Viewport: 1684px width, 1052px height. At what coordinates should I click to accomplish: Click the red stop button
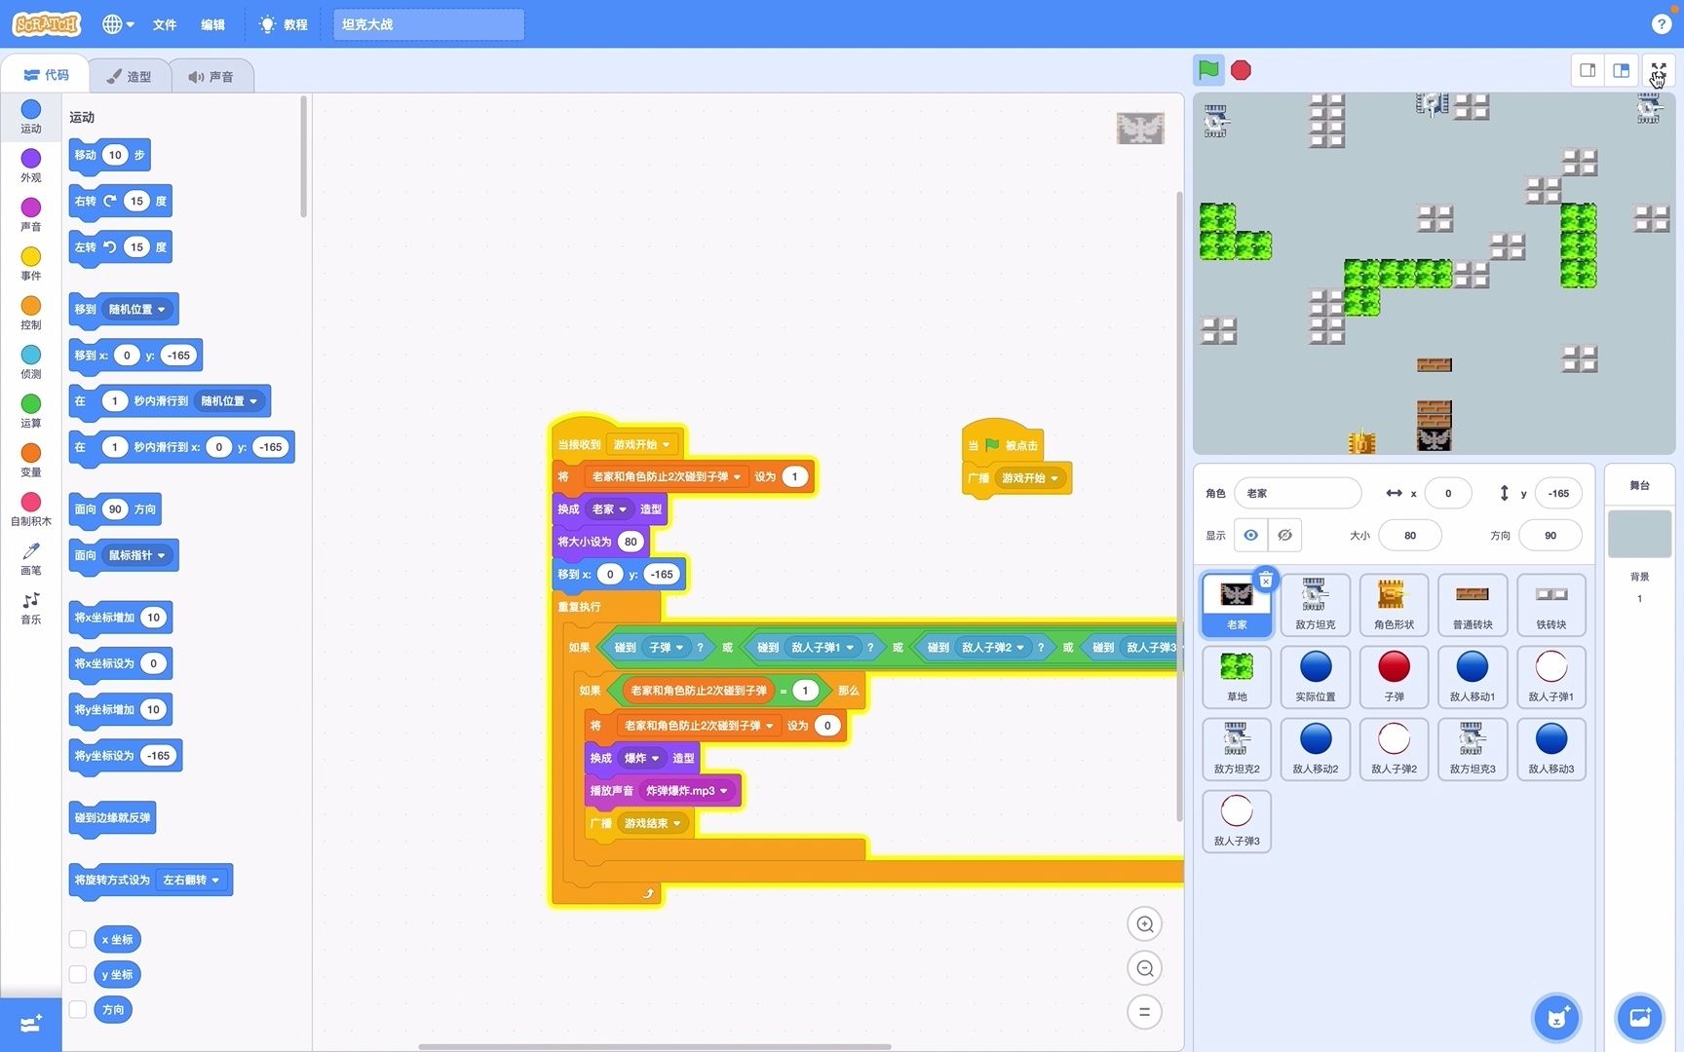pyautogui.click(x=1241, y=70)
